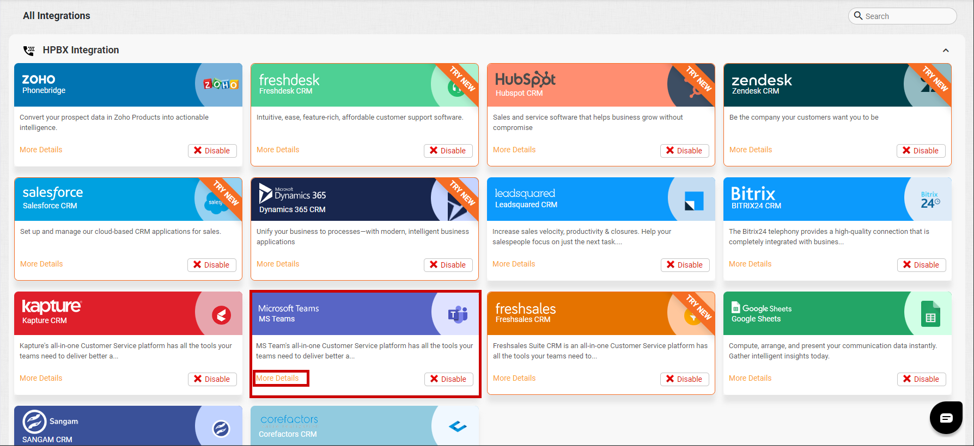
Task: Click the Google Sheets spreadsheet icon
Action: click(930, 314)
